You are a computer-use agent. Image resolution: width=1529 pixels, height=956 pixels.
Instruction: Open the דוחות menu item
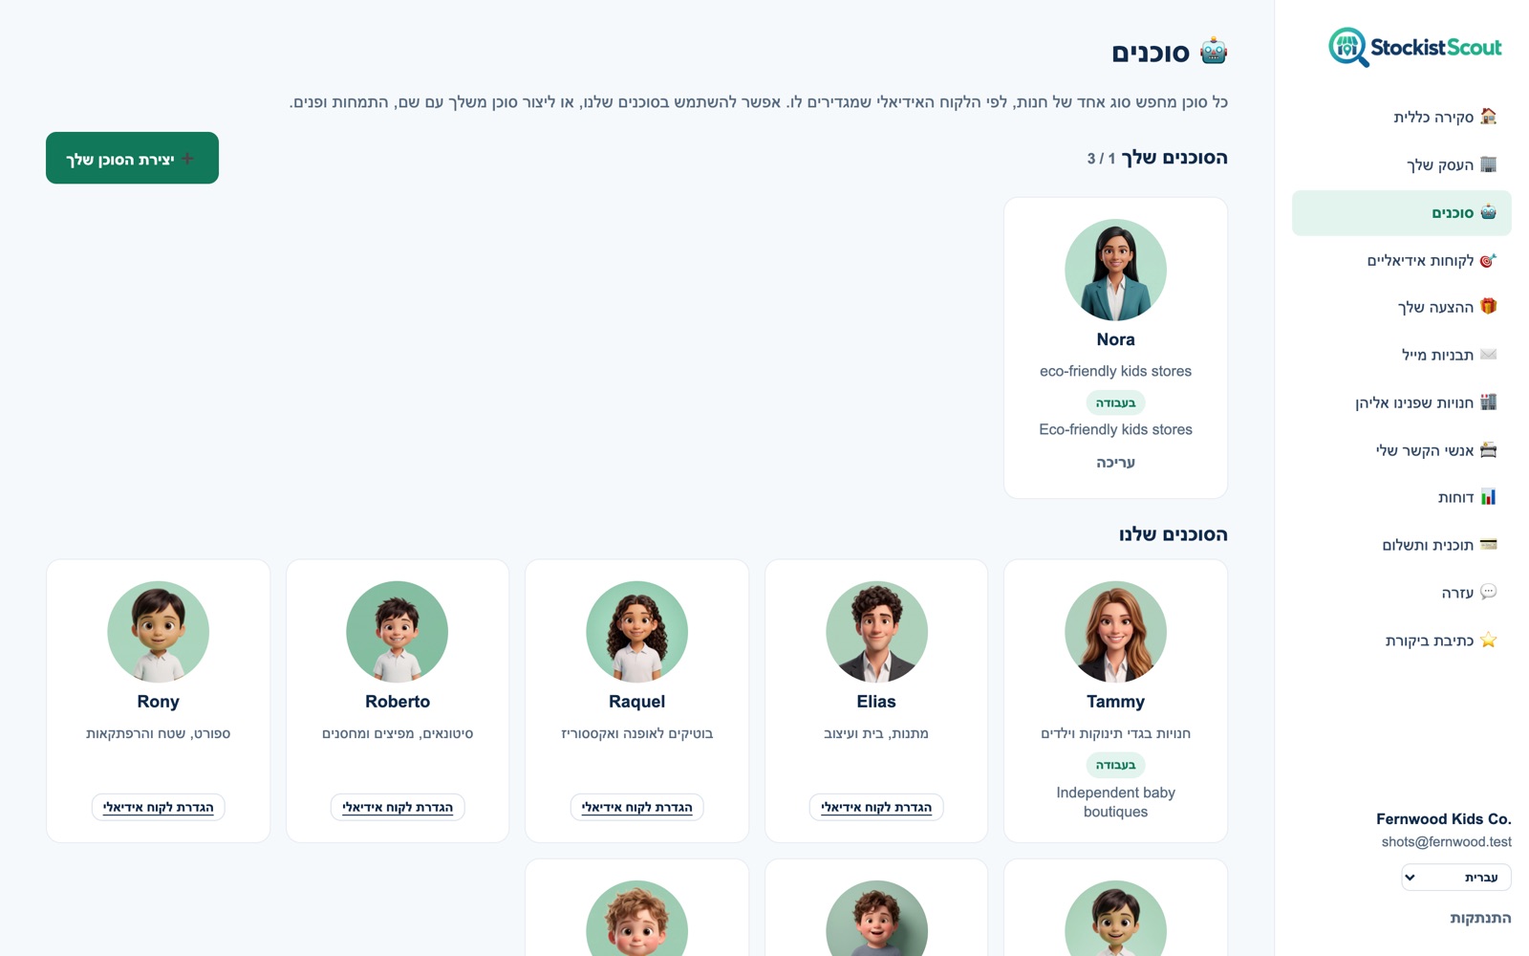(x=1402, y=497)
